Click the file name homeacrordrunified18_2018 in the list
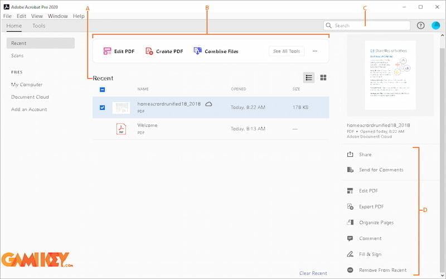The image size is (446, 279). (x=169, y=104)
